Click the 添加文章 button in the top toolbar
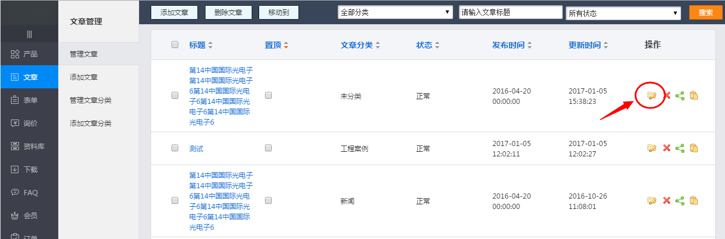The image size is (725, 239). (x=174, y=12)
